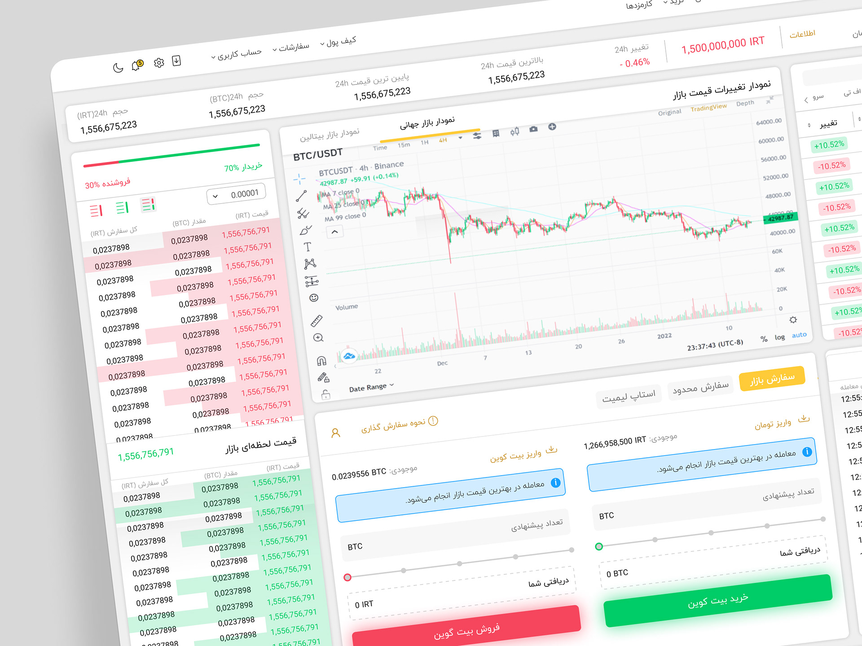862x646 pixels.
Task: Click the user profile icon in the order form
Action: click(x=335, y=433)
